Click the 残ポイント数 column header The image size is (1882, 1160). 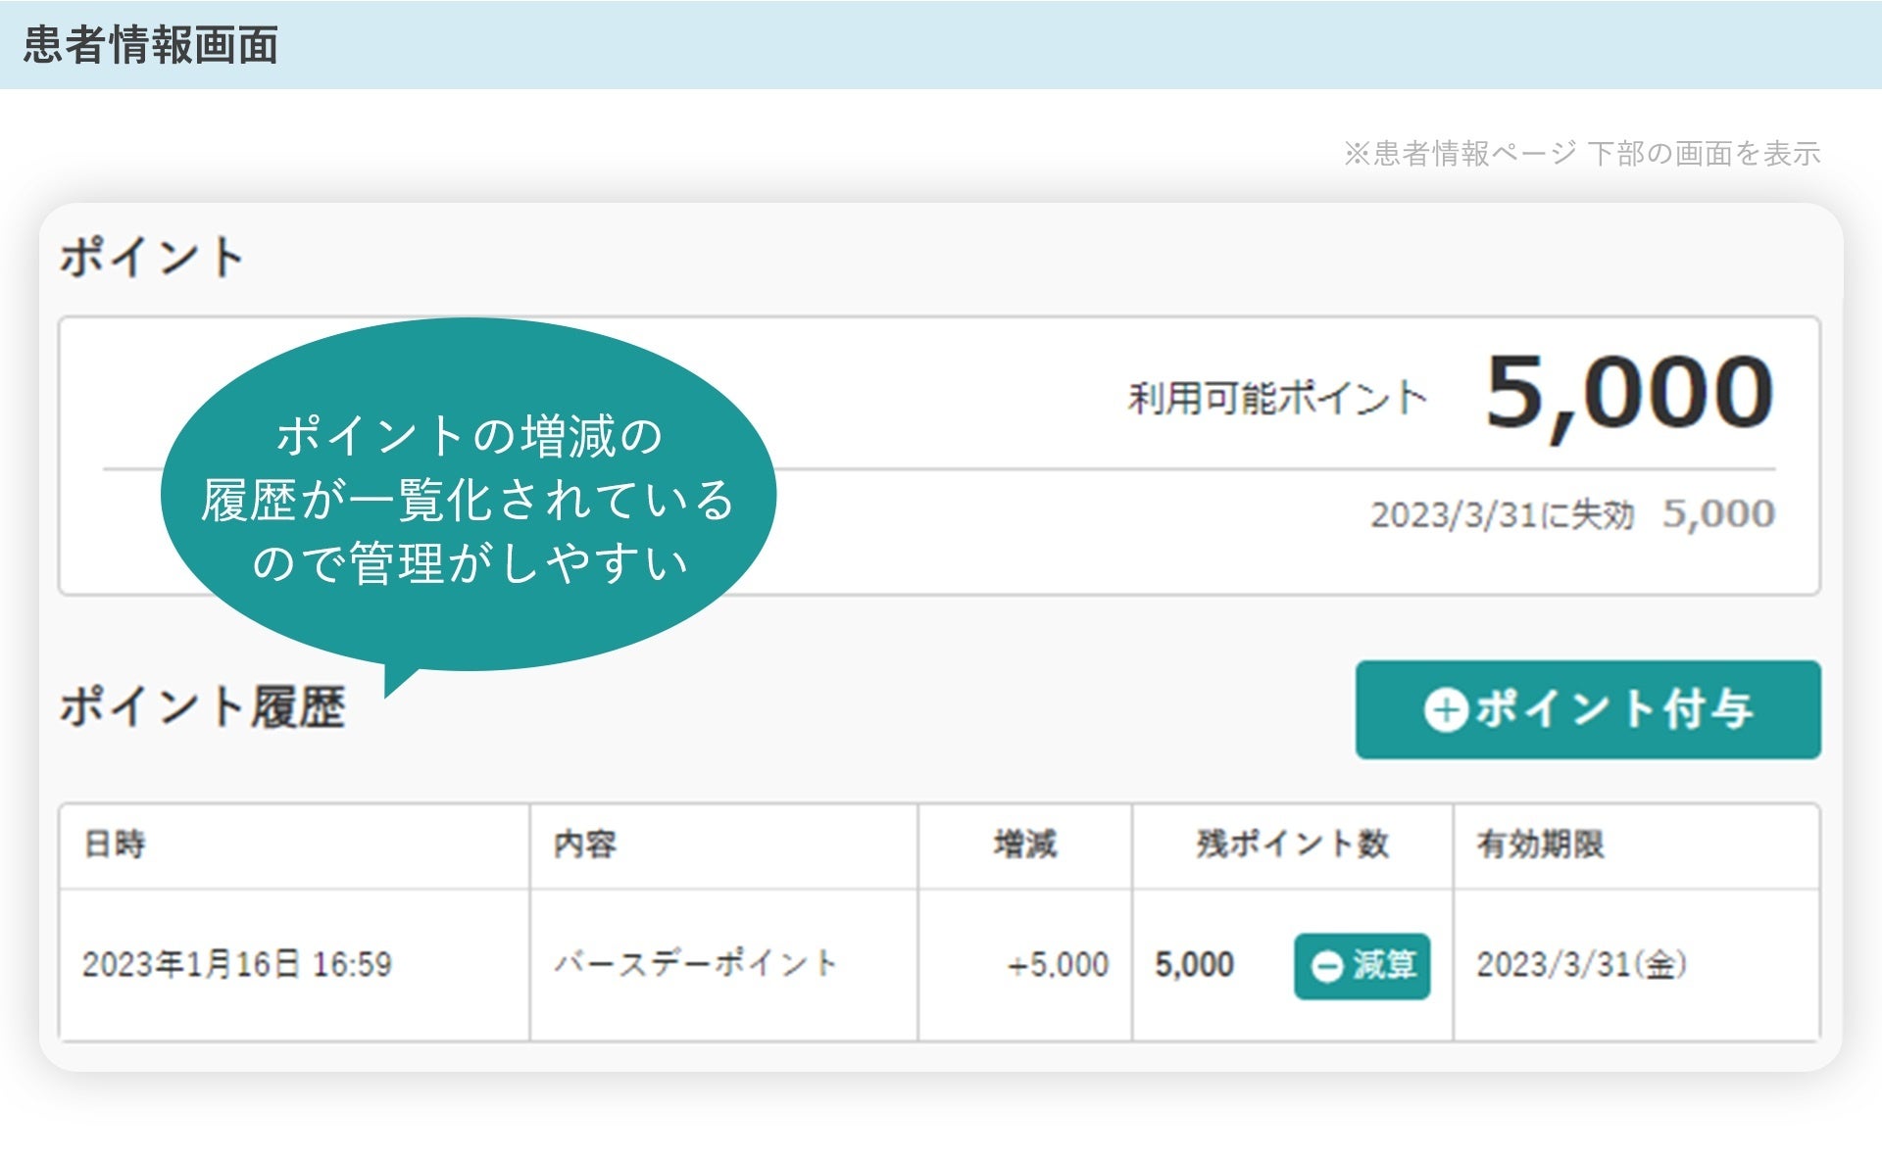pyautogui.click(x=1292, y=844)
